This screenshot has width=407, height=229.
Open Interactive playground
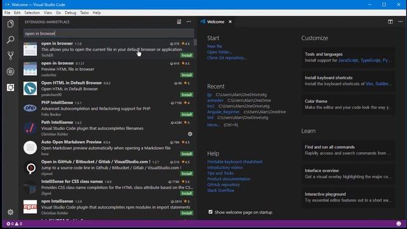(x=348, y=197)
